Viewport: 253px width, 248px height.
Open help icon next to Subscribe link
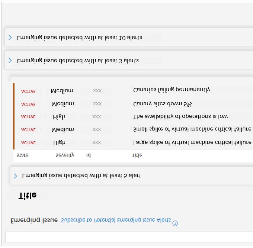(x=175, y=223)
